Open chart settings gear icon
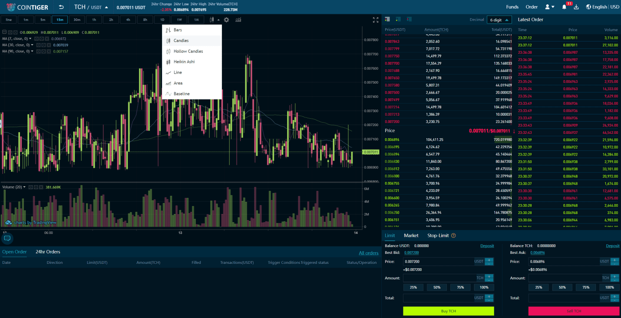Viewport: 621px width, 318px height. click(226, 19)
